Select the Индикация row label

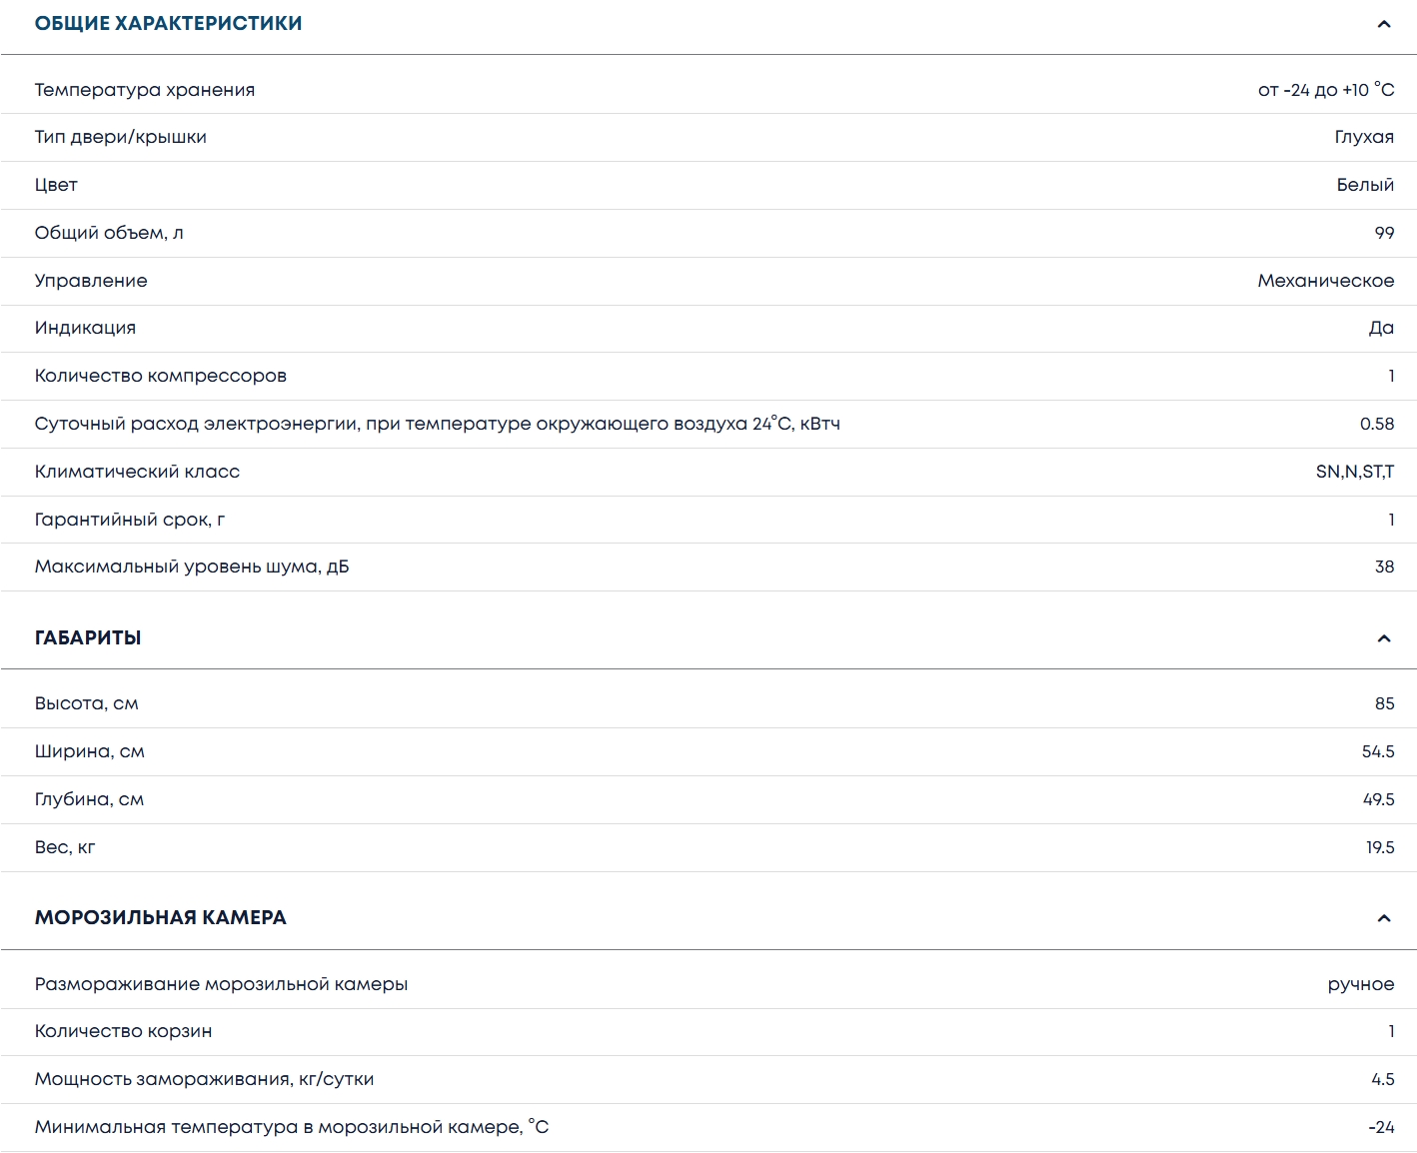[85, 328]
